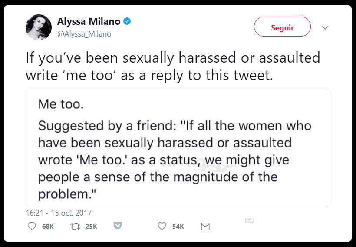
Task: Click the retweet arrows icon
Action: coord(74,226)
